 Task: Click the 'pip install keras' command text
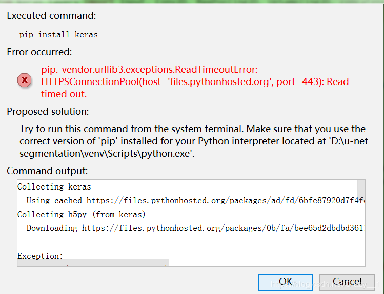pyautogui.click(x=58, y=35)
